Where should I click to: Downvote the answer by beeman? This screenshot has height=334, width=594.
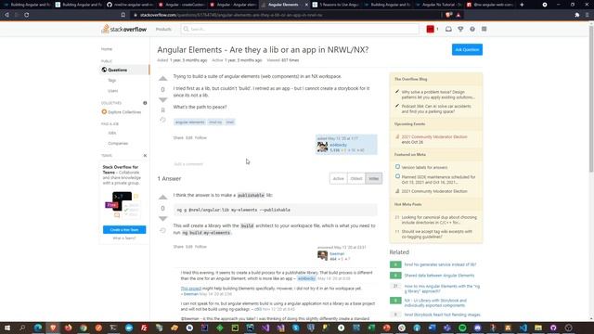point(163,219)
